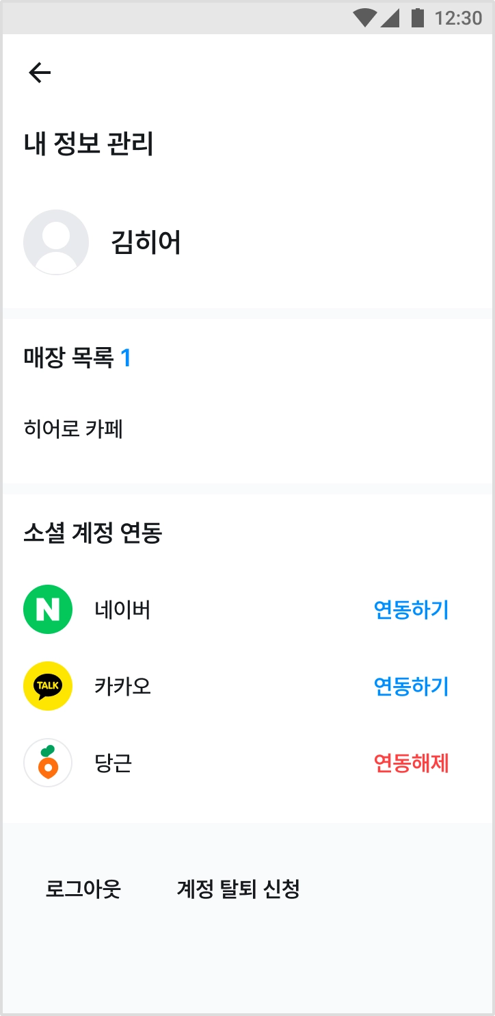Tap the yellow KakaoTalk logo icon
495x1016 pixels.
48,686
